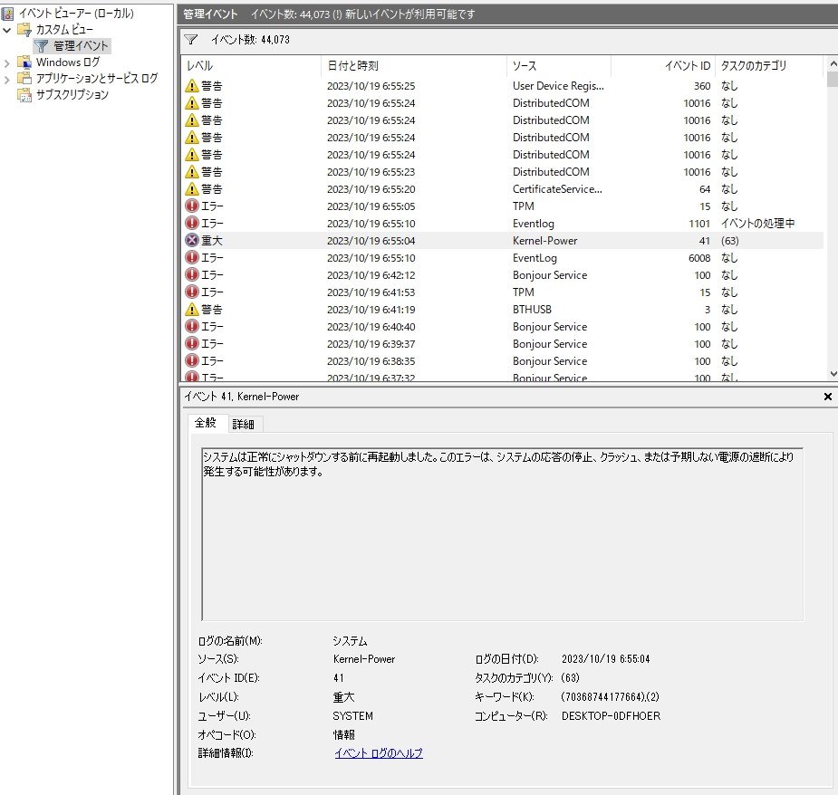Select event ID 1101 cell

[x=699, y=224]
